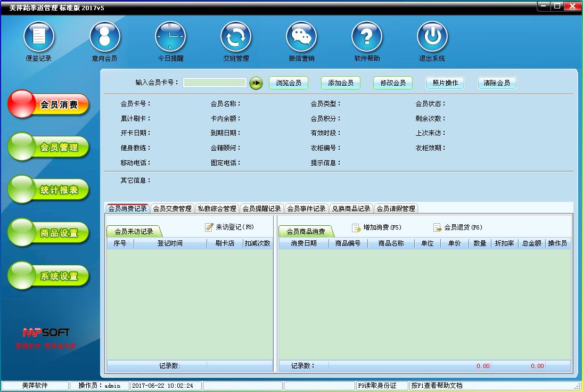Click the 会员退货(F6) return icon
The width and height of the screenshot is (583, 392).
click(437, 227)
